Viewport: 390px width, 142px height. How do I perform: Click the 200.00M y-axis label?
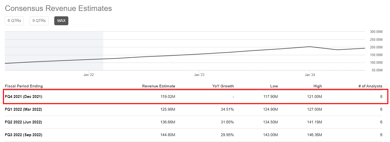(376, 47)
